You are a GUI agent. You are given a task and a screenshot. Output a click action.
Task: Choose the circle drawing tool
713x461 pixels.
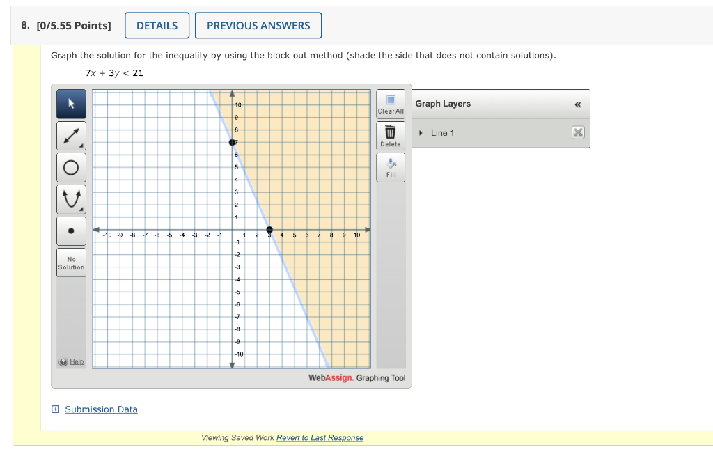point(71,167)
